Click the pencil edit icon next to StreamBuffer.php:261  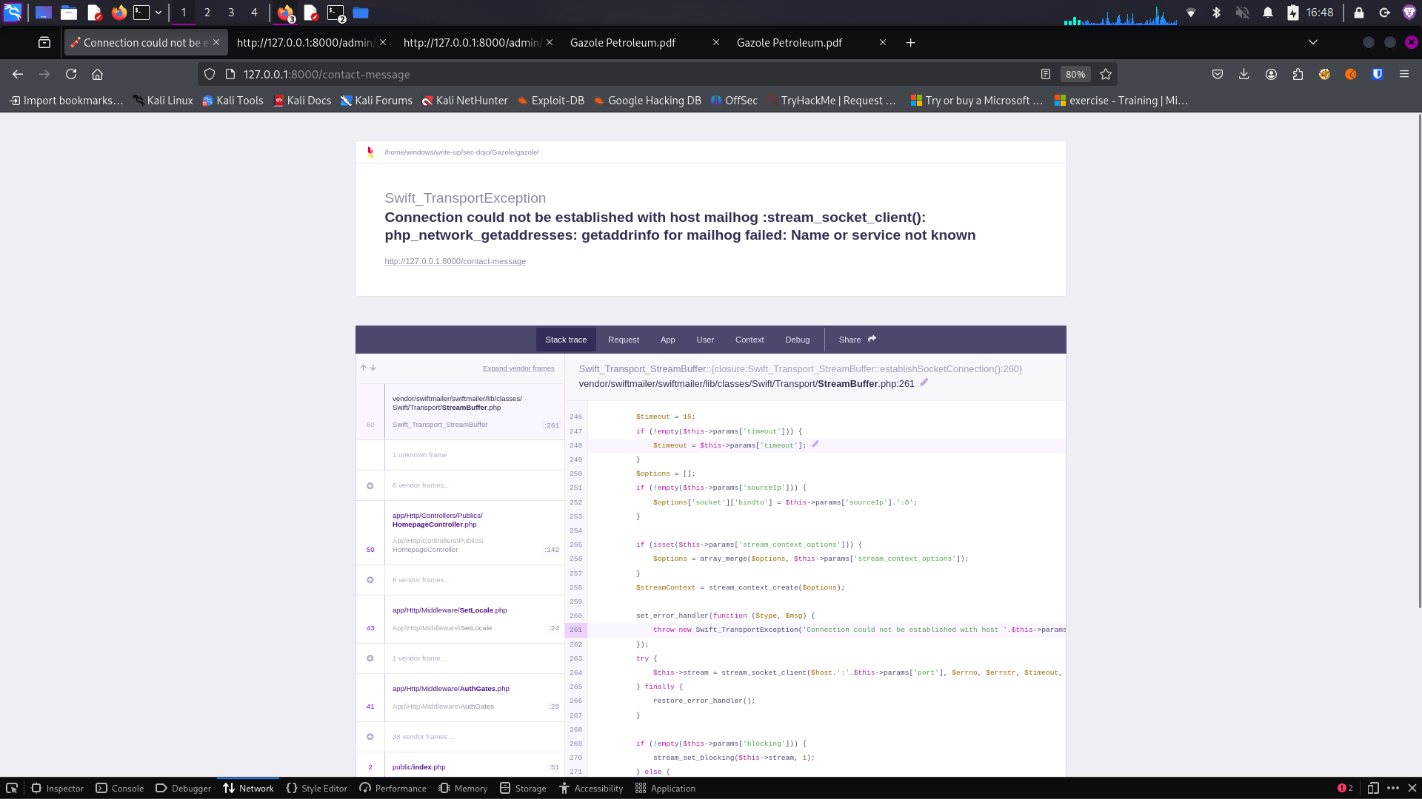pos(924,383)
